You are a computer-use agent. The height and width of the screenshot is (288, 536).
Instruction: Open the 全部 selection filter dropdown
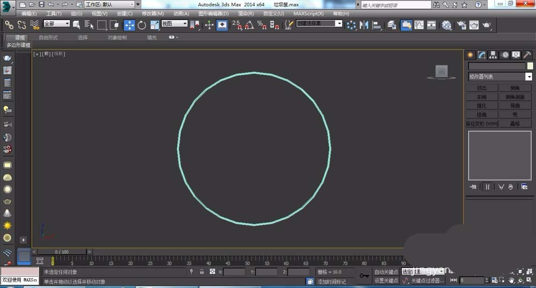pos(56,24)
